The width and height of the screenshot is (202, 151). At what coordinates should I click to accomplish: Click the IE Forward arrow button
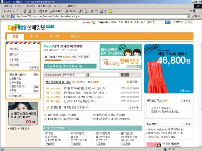17,11
